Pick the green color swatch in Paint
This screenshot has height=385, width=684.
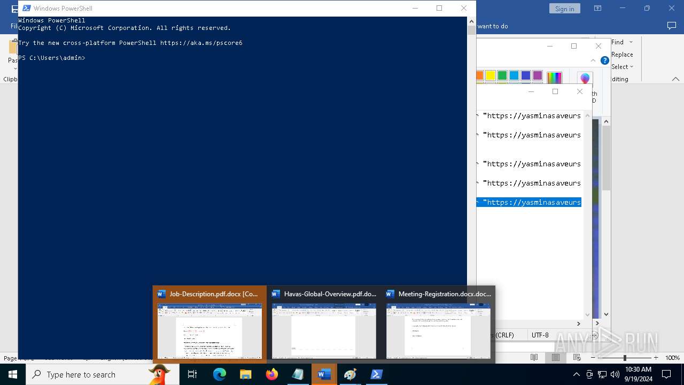tap(502, 75)
